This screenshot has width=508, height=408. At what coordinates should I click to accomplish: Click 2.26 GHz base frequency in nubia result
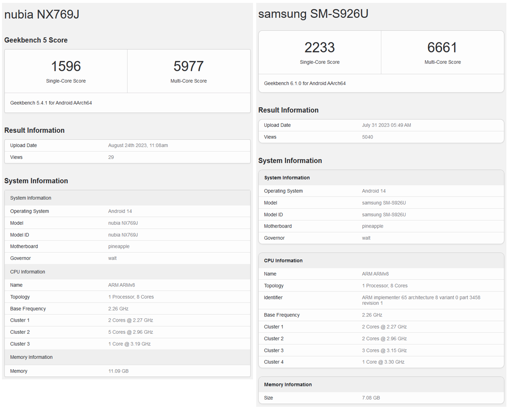tap(118, 309)
